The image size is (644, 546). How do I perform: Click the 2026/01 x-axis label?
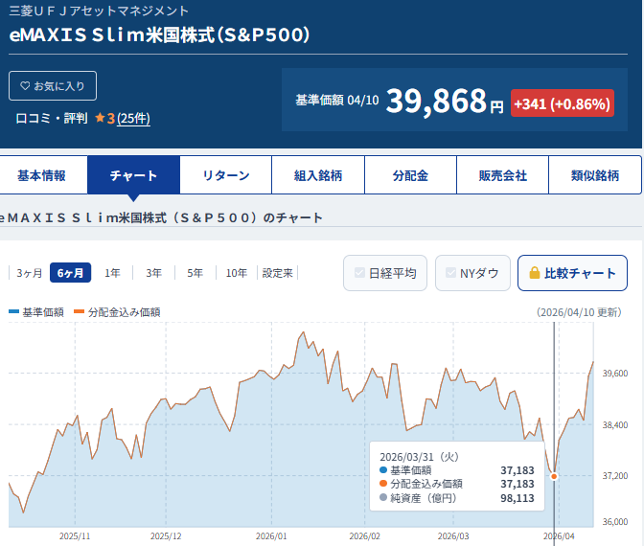point(271,536)
